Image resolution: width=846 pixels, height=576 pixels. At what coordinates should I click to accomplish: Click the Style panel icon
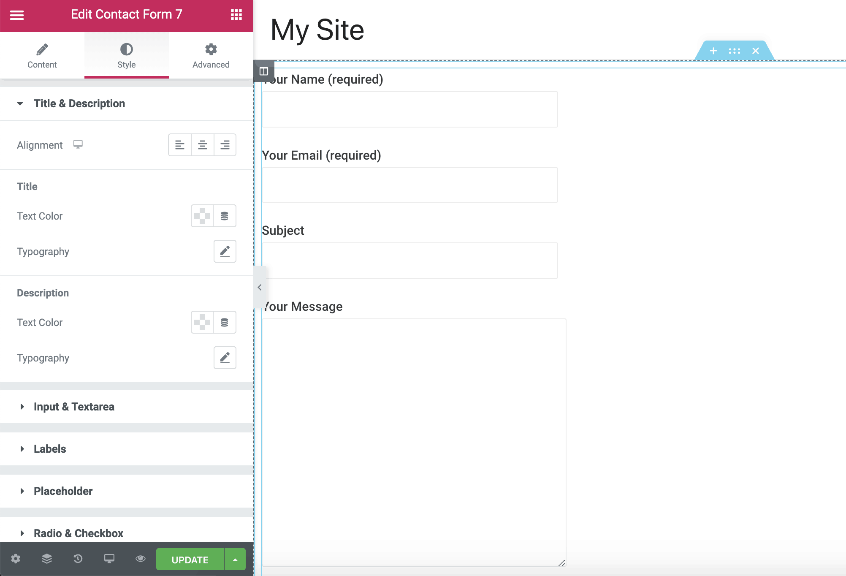[126, 49]
